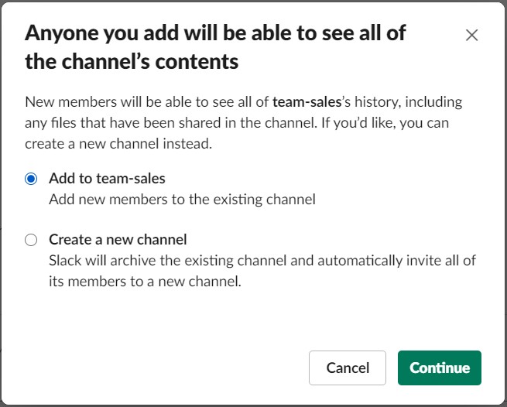Click the dialog heading 'Anyone you add will be able'
Screen dimensions: 507x407
pyautogui.click(x=215, y=47)
